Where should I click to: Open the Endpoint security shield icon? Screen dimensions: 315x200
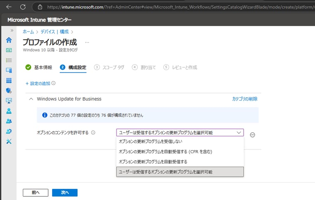9,91
